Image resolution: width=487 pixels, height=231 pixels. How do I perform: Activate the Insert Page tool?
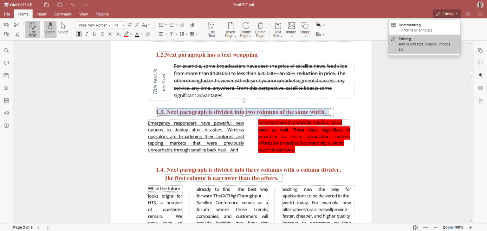[x=231, y=29]
